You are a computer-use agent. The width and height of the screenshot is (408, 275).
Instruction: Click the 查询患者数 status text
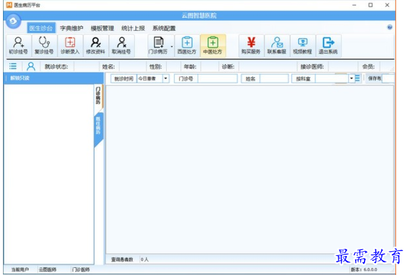click(x=122, y=260)
